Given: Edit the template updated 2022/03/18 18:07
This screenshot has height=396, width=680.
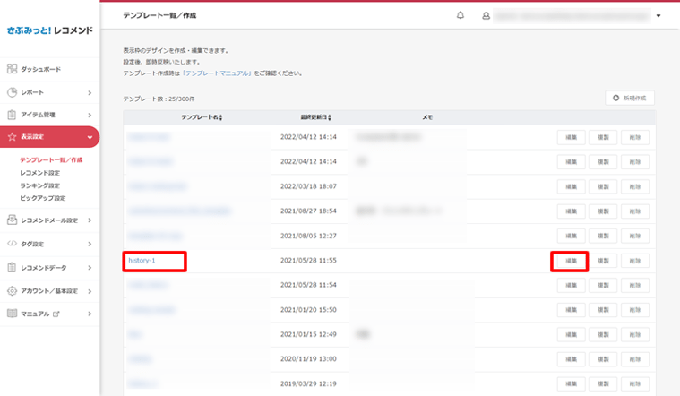Looking at the screenshot, I should [x=572, y=186].
